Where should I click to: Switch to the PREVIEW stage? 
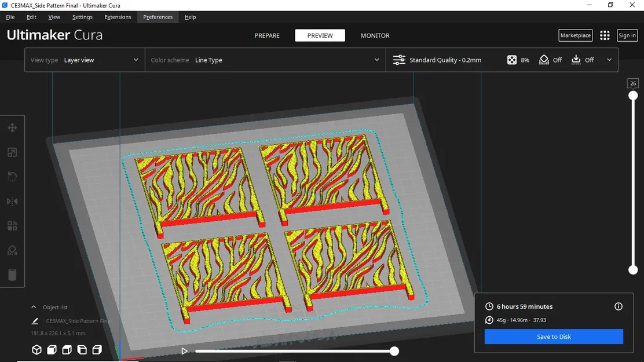pos(320,36)
